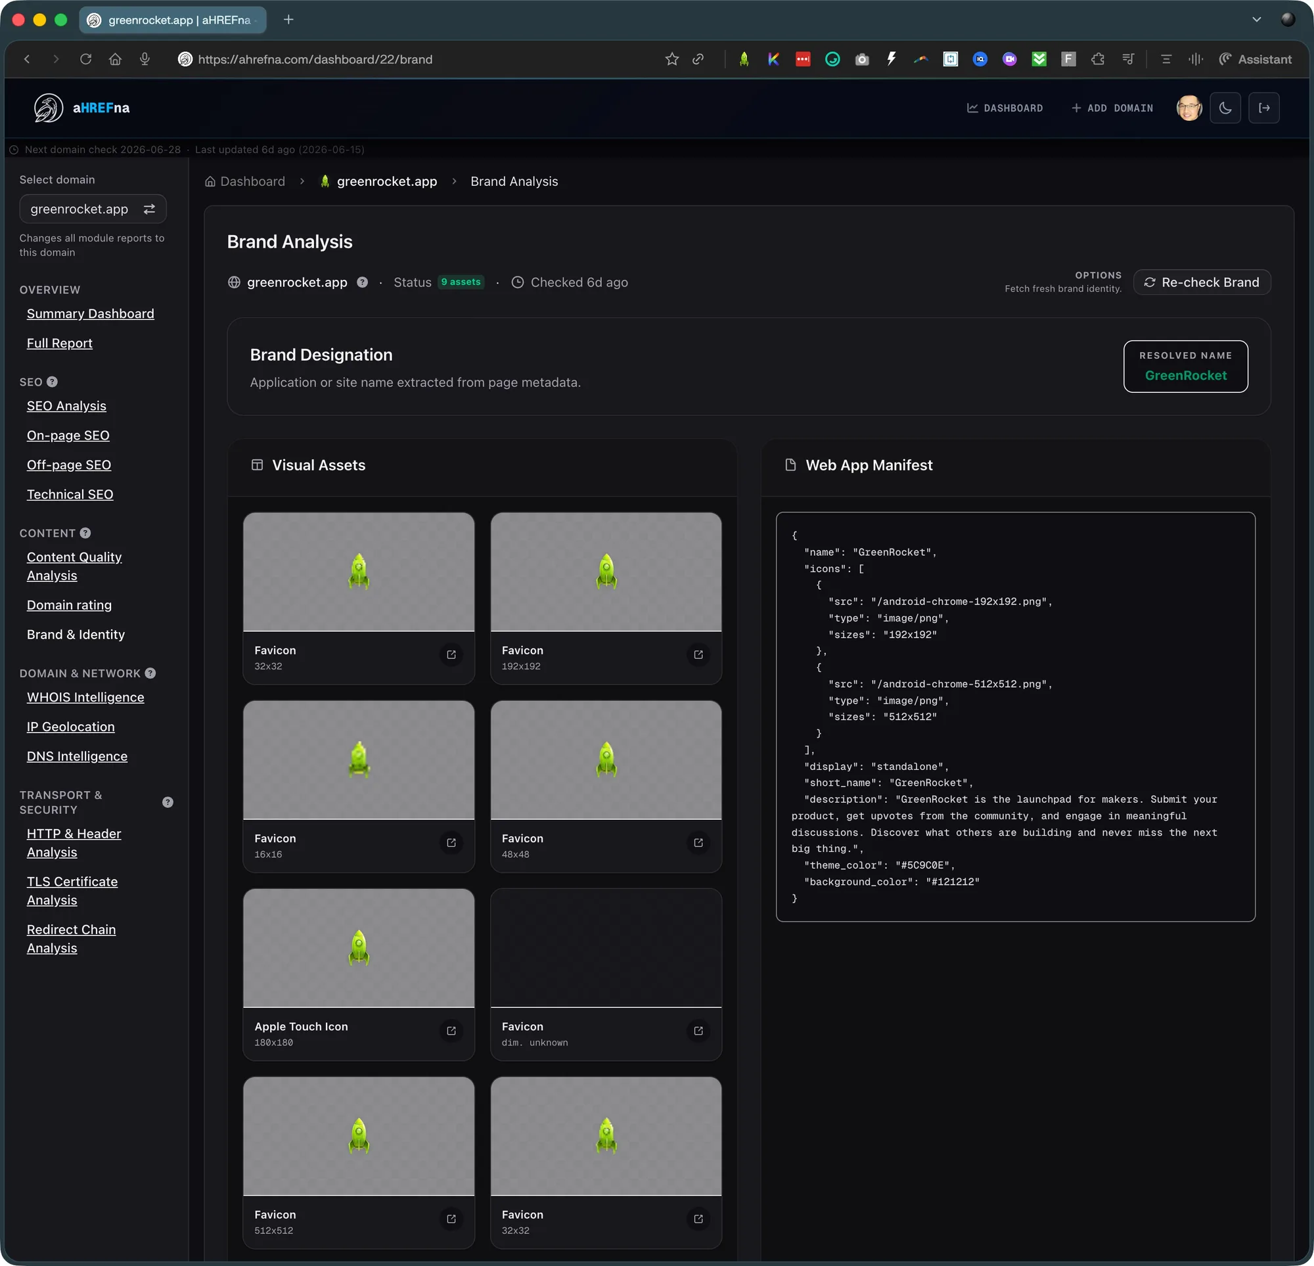Open the domain selector greenrocket.app
Image resolution: width=1314 pixels, height=1266 pixels.
click(x=93, y=209)
